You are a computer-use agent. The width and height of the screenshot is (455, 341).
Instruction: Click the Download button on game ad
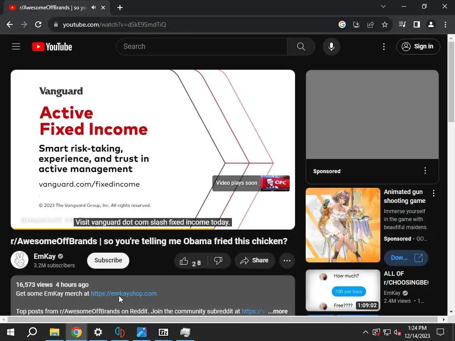coord(406,258)
